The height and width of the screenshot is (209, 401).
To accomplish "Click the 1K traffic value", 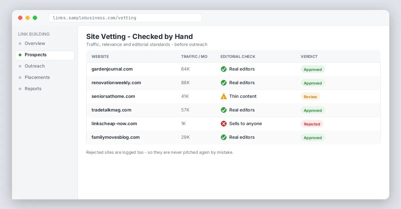I will tap(183, 124).
